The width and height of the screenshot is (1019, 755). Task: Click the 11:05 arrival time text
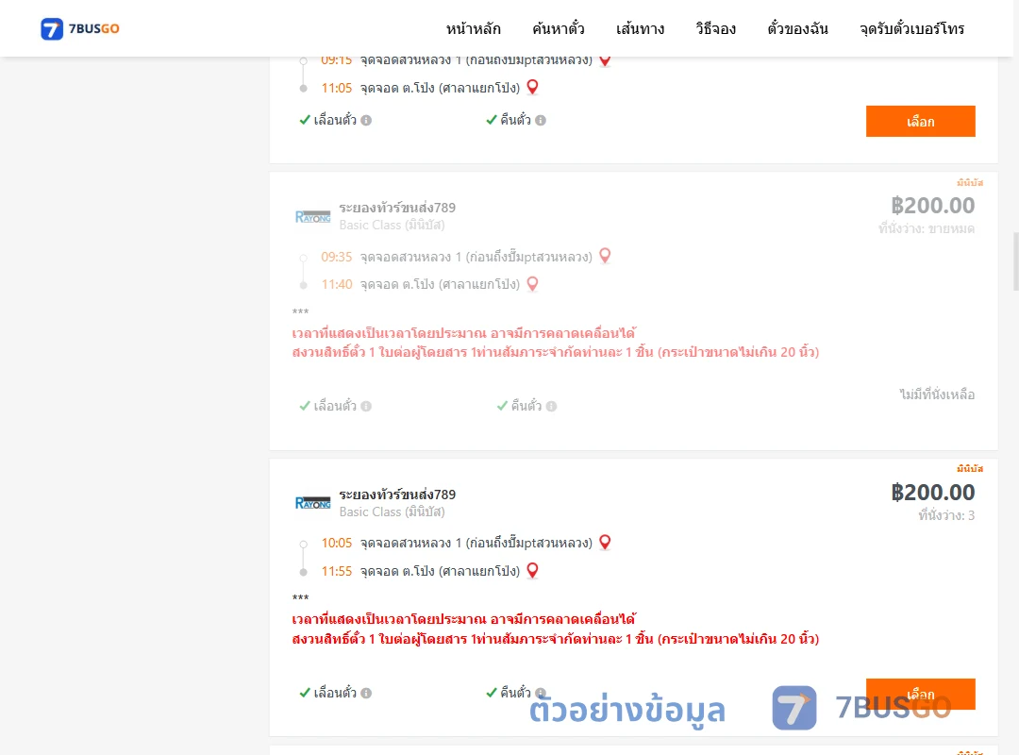[337, 88]
